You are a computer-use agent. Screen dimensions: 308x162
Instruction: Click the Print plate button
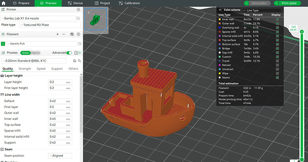pyautogui.click(x=290, y=3)
